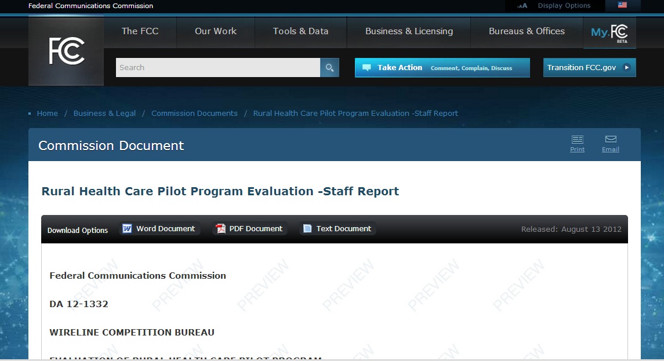
Task: Open the Business & Legal breadcrumb
Action: point(104,114)
